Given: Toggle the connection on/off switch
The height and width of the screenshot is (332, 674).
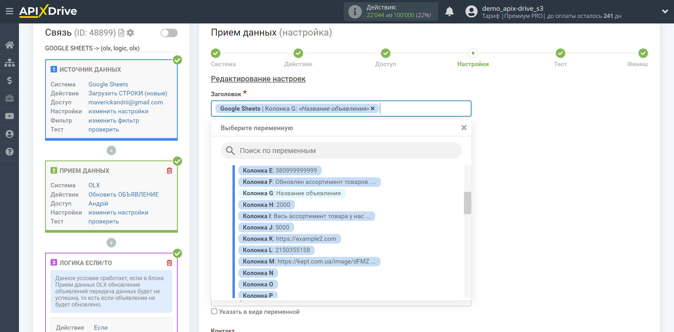Looking at the screenshot, I should point(169,33).
